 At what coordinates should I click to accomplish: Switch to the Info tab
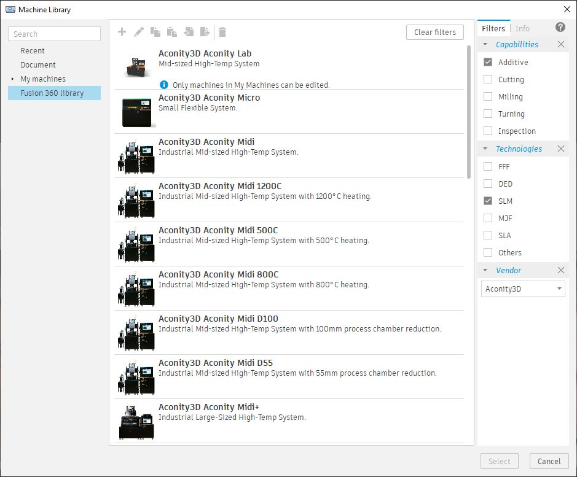pyautogui.click(x=522, y=28)
